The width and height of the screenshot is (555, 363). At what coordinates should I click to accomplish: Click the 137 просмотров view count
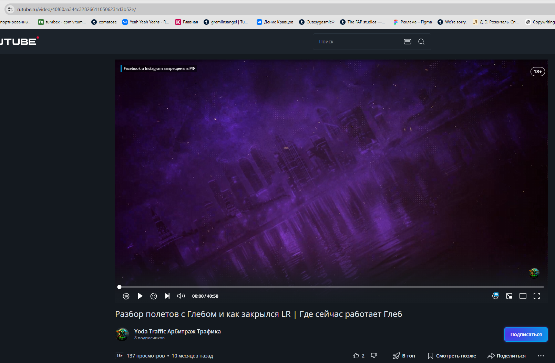[146, 356]
